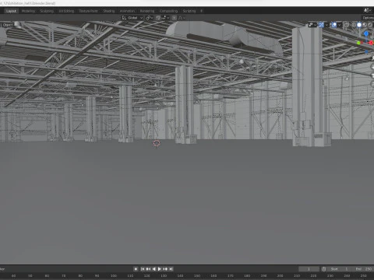
Task: Click the blue Z axis on navigation gizmo
Action: [366, 33]
